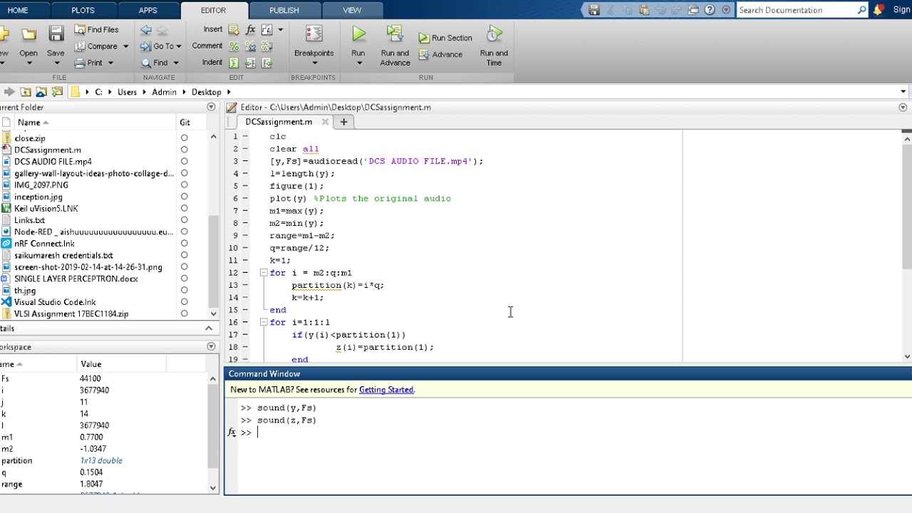Click the Command Window prompt line

(x=570, y=432)
